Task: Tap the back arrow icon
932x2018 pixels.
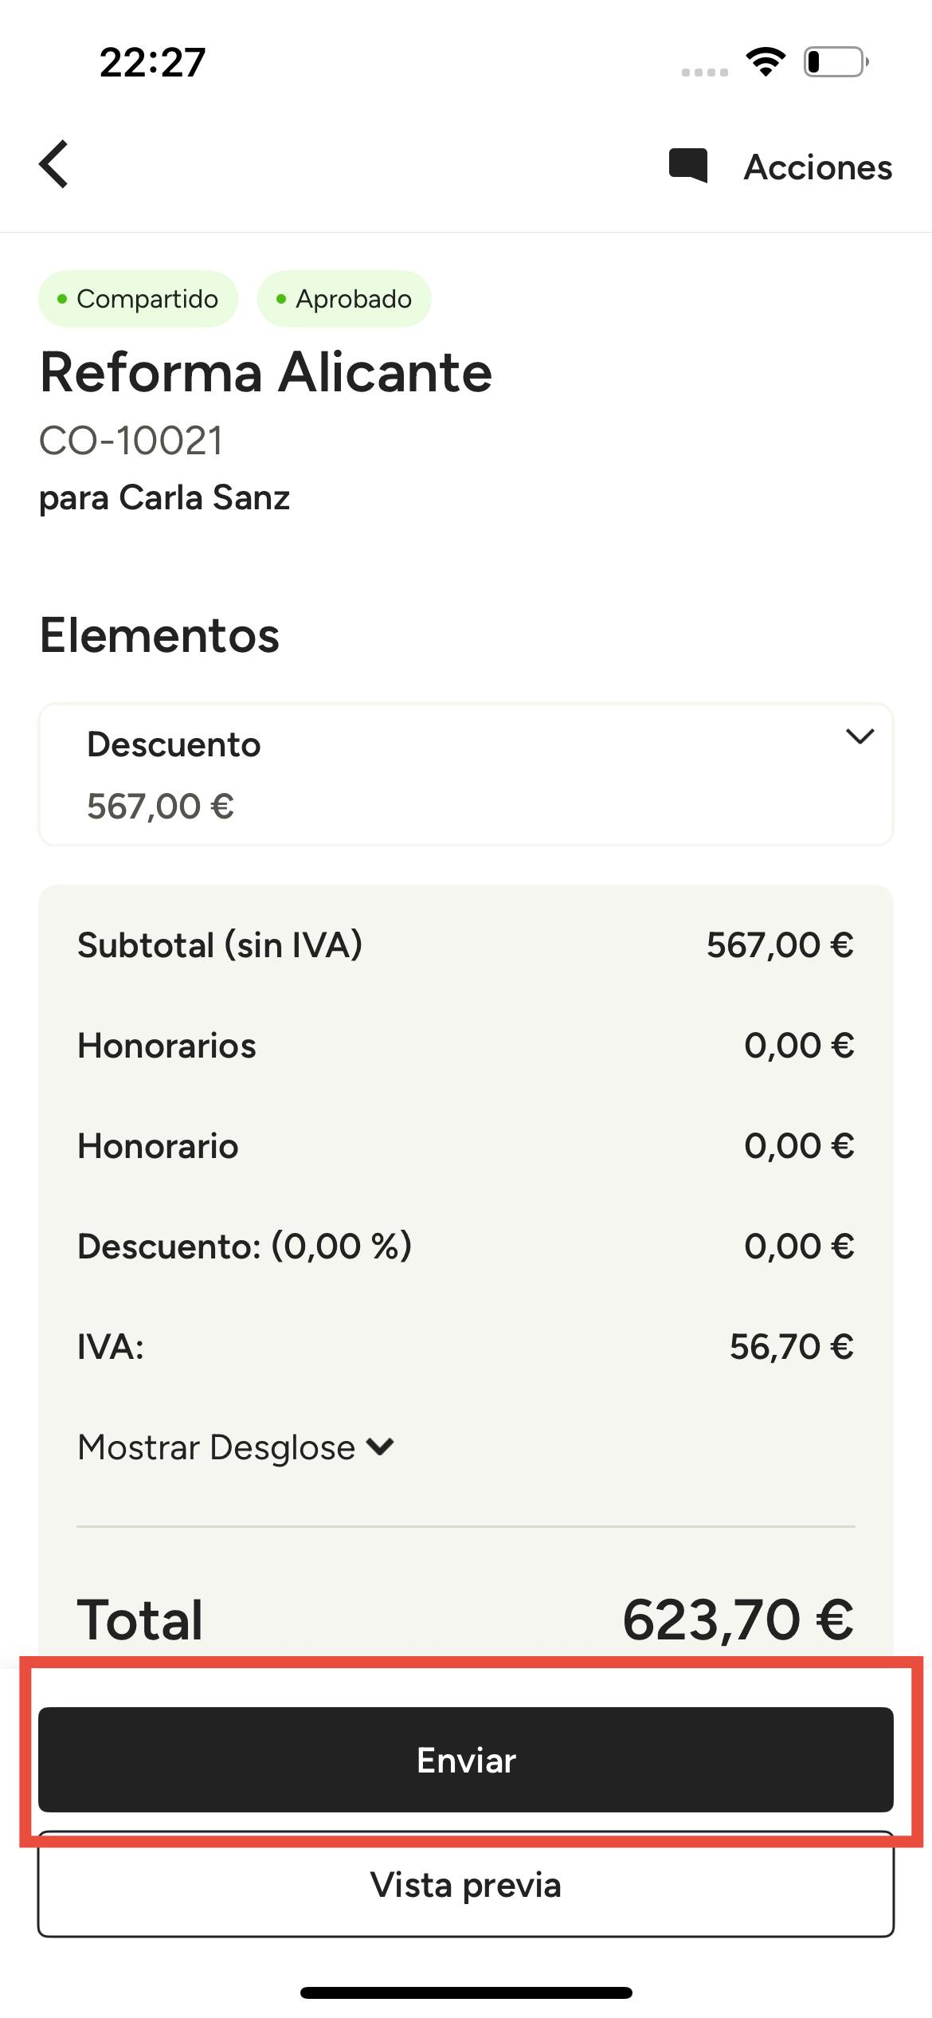Action: click(x=54, y=164)
